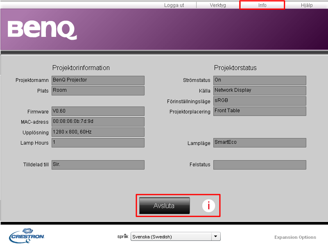328x247 pixels.
Task: Click the BenQ logo in the banner
Action: coord(42,30)
